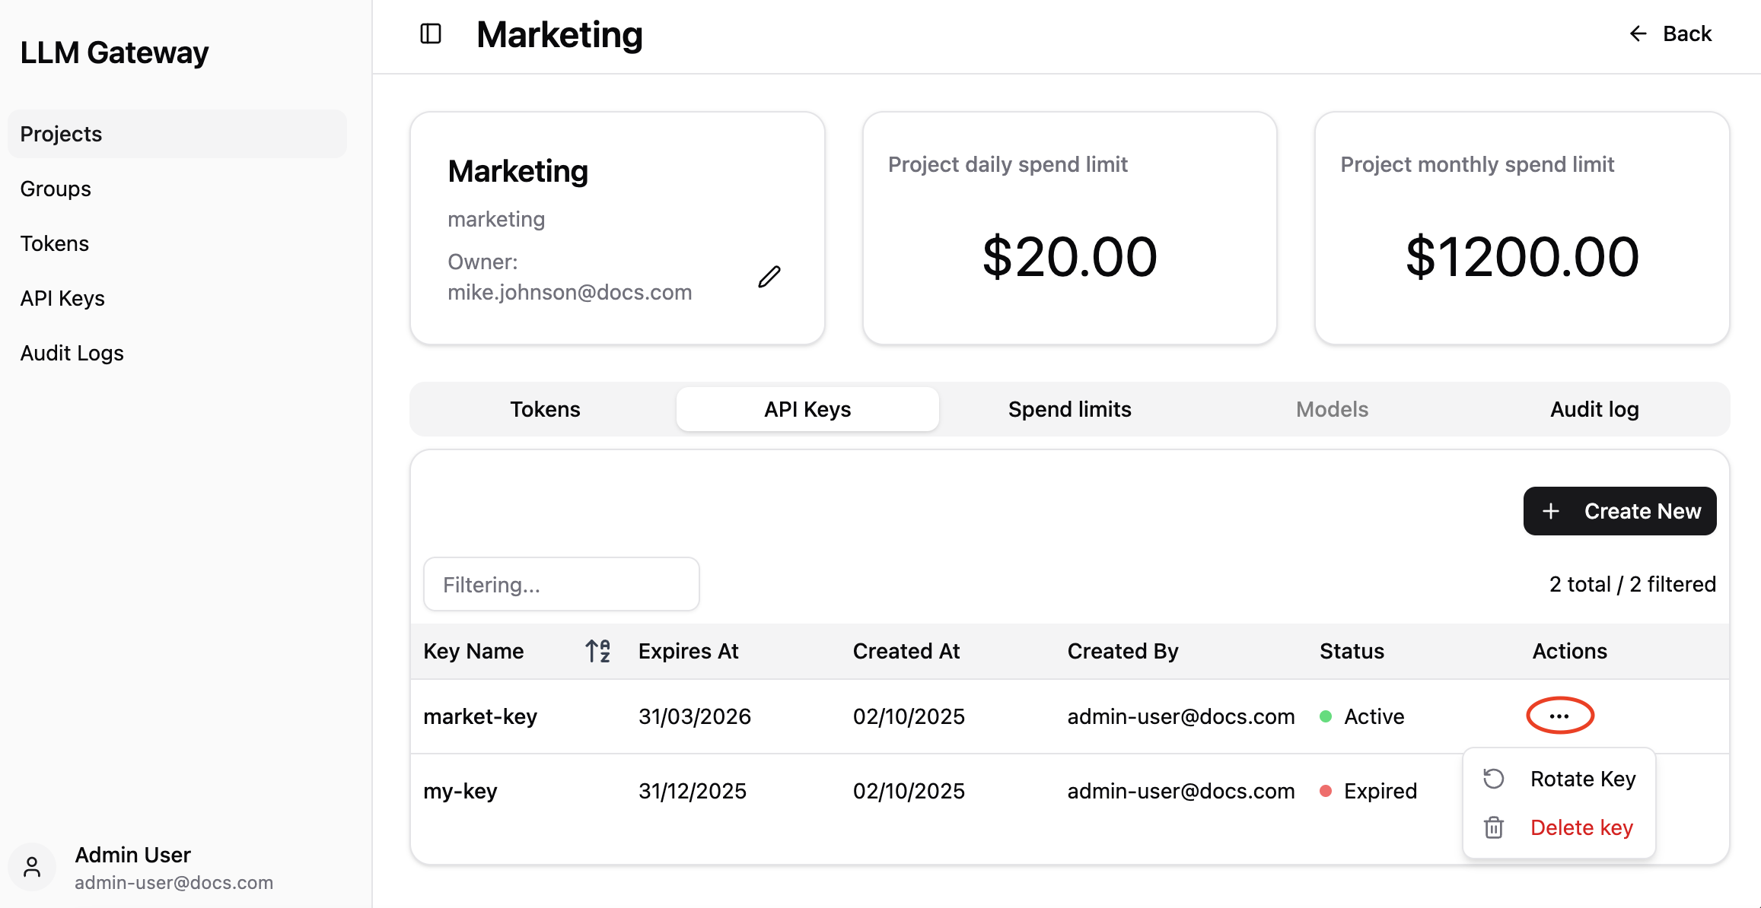Go Back to previous page

click(x=1670, y=33)
